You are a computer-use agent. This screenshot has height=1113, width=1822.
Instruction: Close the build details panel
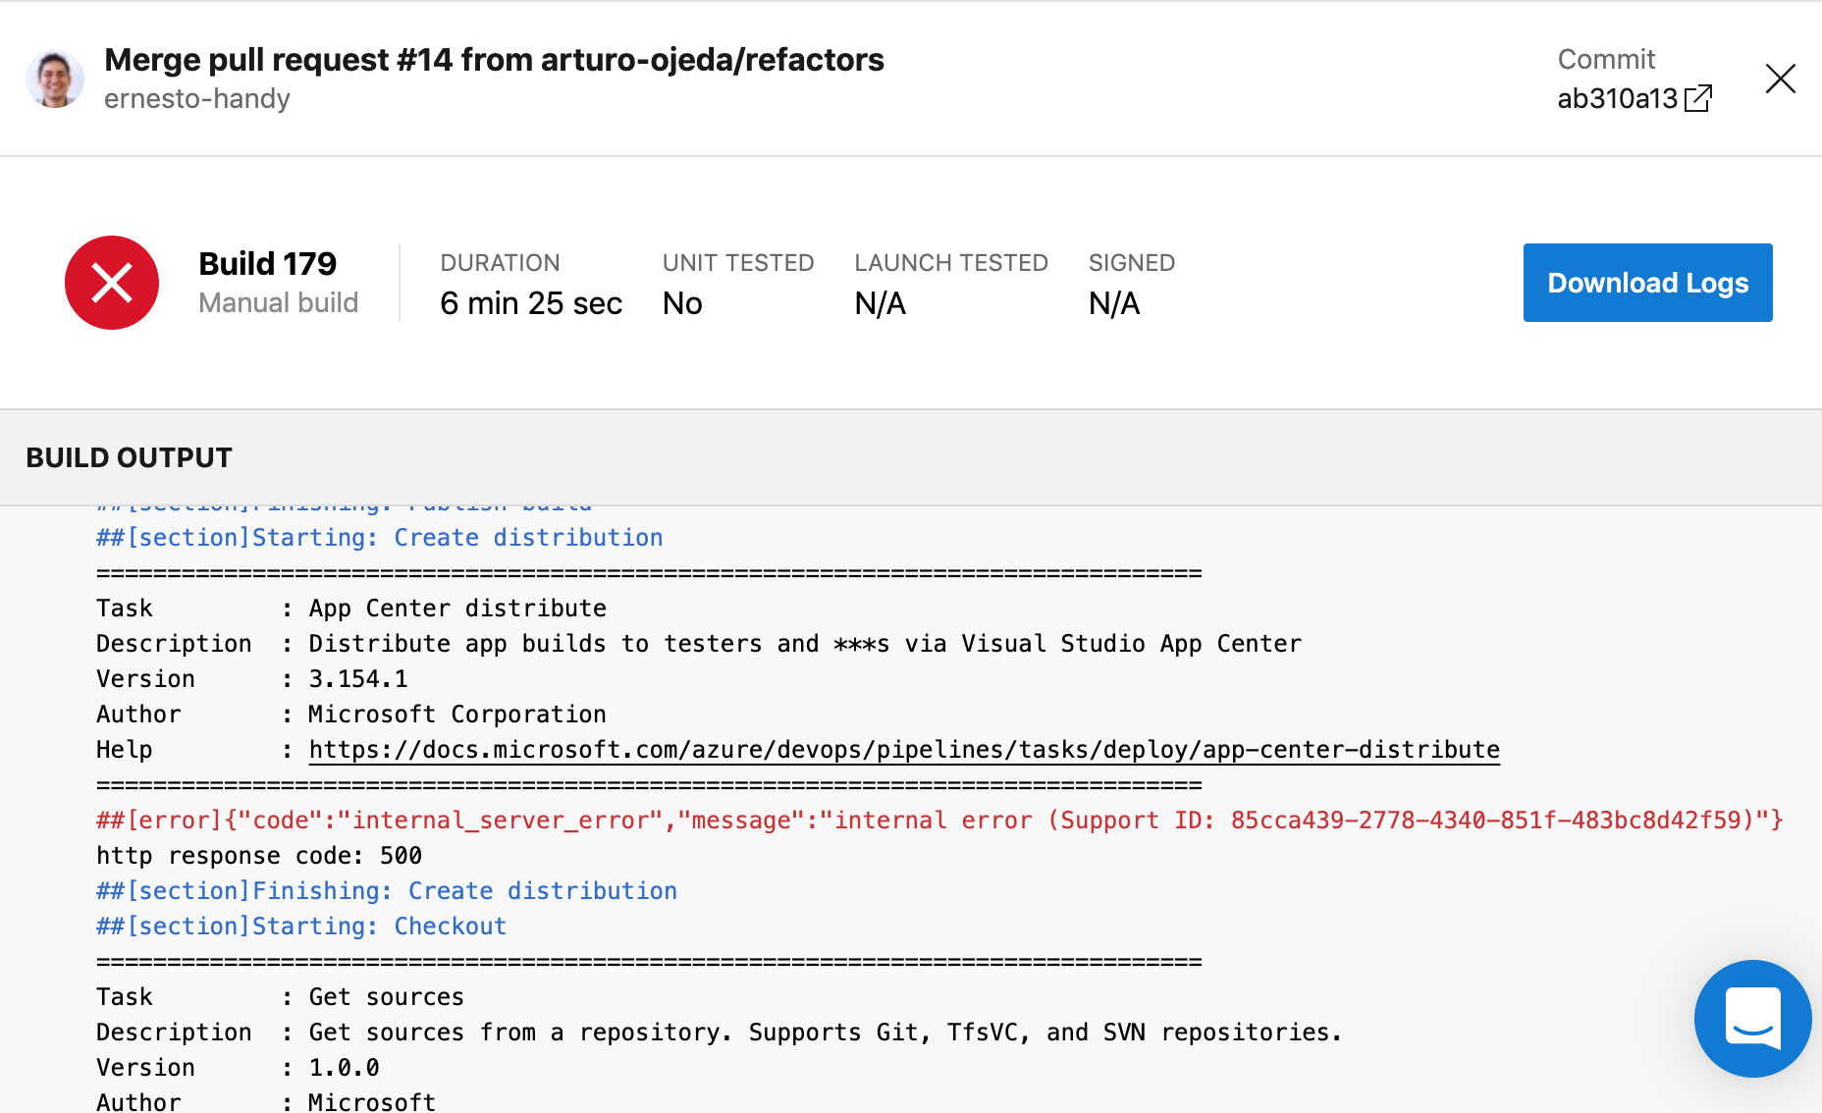coord(1780,79)
